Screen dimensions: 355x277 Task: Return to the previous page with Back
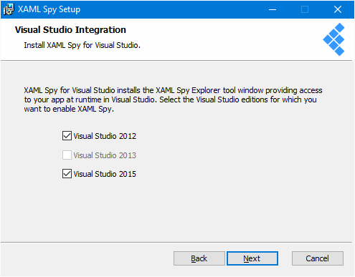199,258
